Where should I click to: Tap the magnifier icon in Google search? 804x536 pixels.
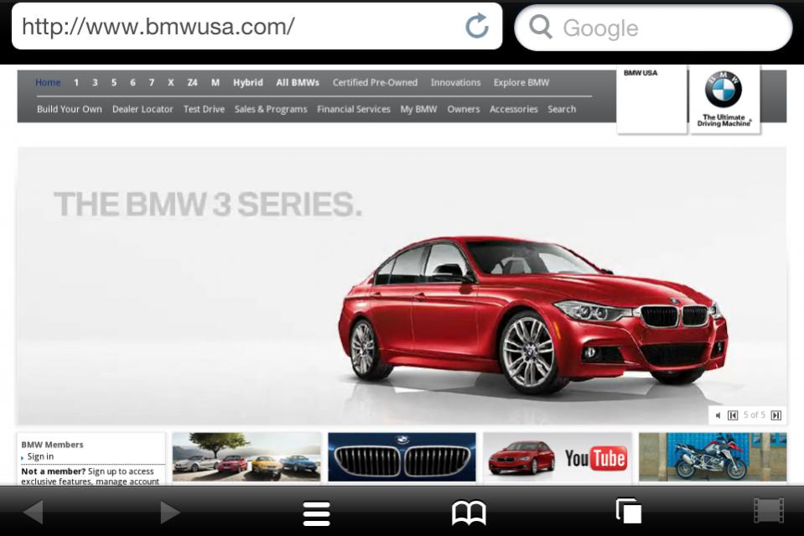pyautogui.click(x=541, y=27)
